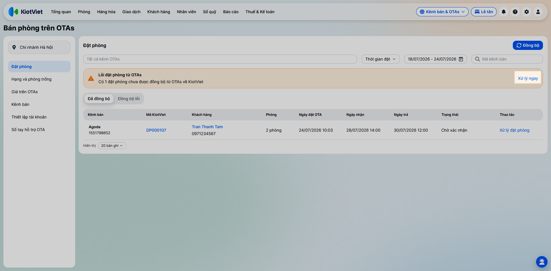Expand the 20 bản ghi page size
The width and height of the screenshot is (551, 271).
(x=112, y=146)
